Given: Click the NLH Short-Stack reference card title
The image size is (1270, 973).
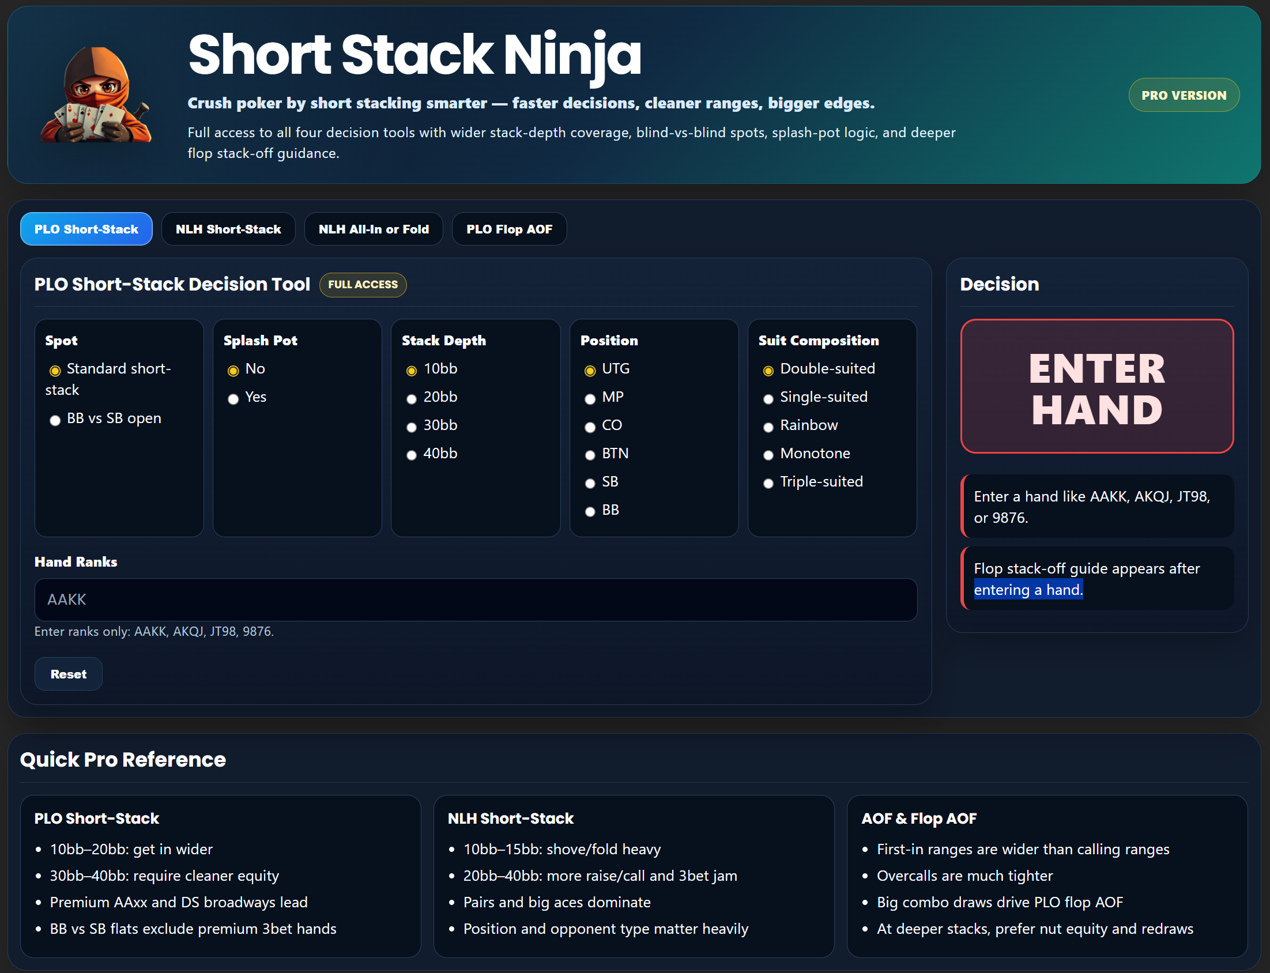Looking at the screenshot, I should click(x=511, y=819).
